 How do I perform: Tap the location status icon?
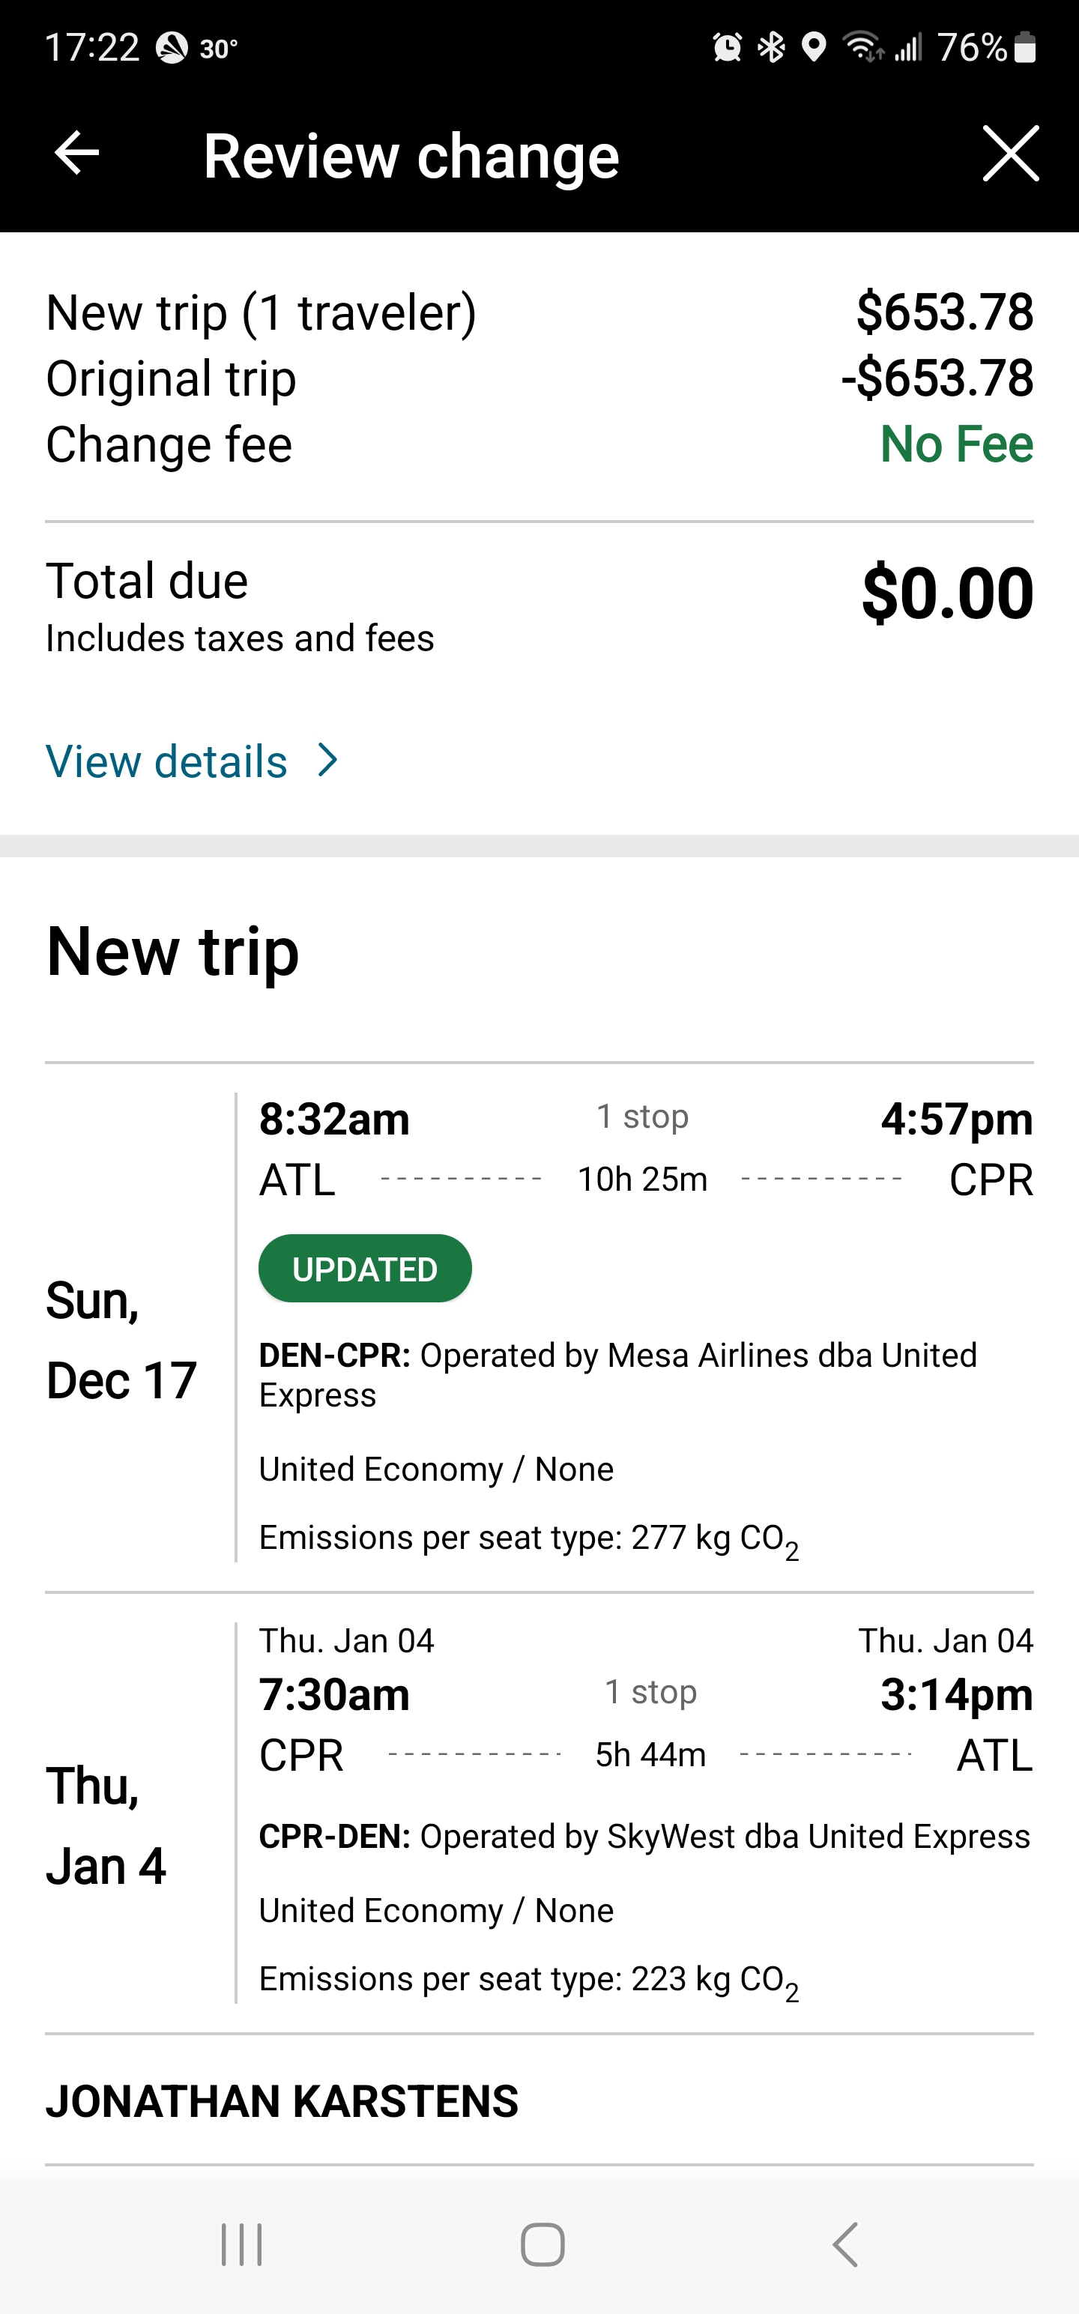tap(814, 46)
